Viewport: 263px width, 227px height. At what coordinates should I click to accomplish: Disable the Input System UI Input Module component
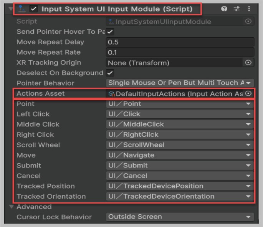click(x=33, y=9)
